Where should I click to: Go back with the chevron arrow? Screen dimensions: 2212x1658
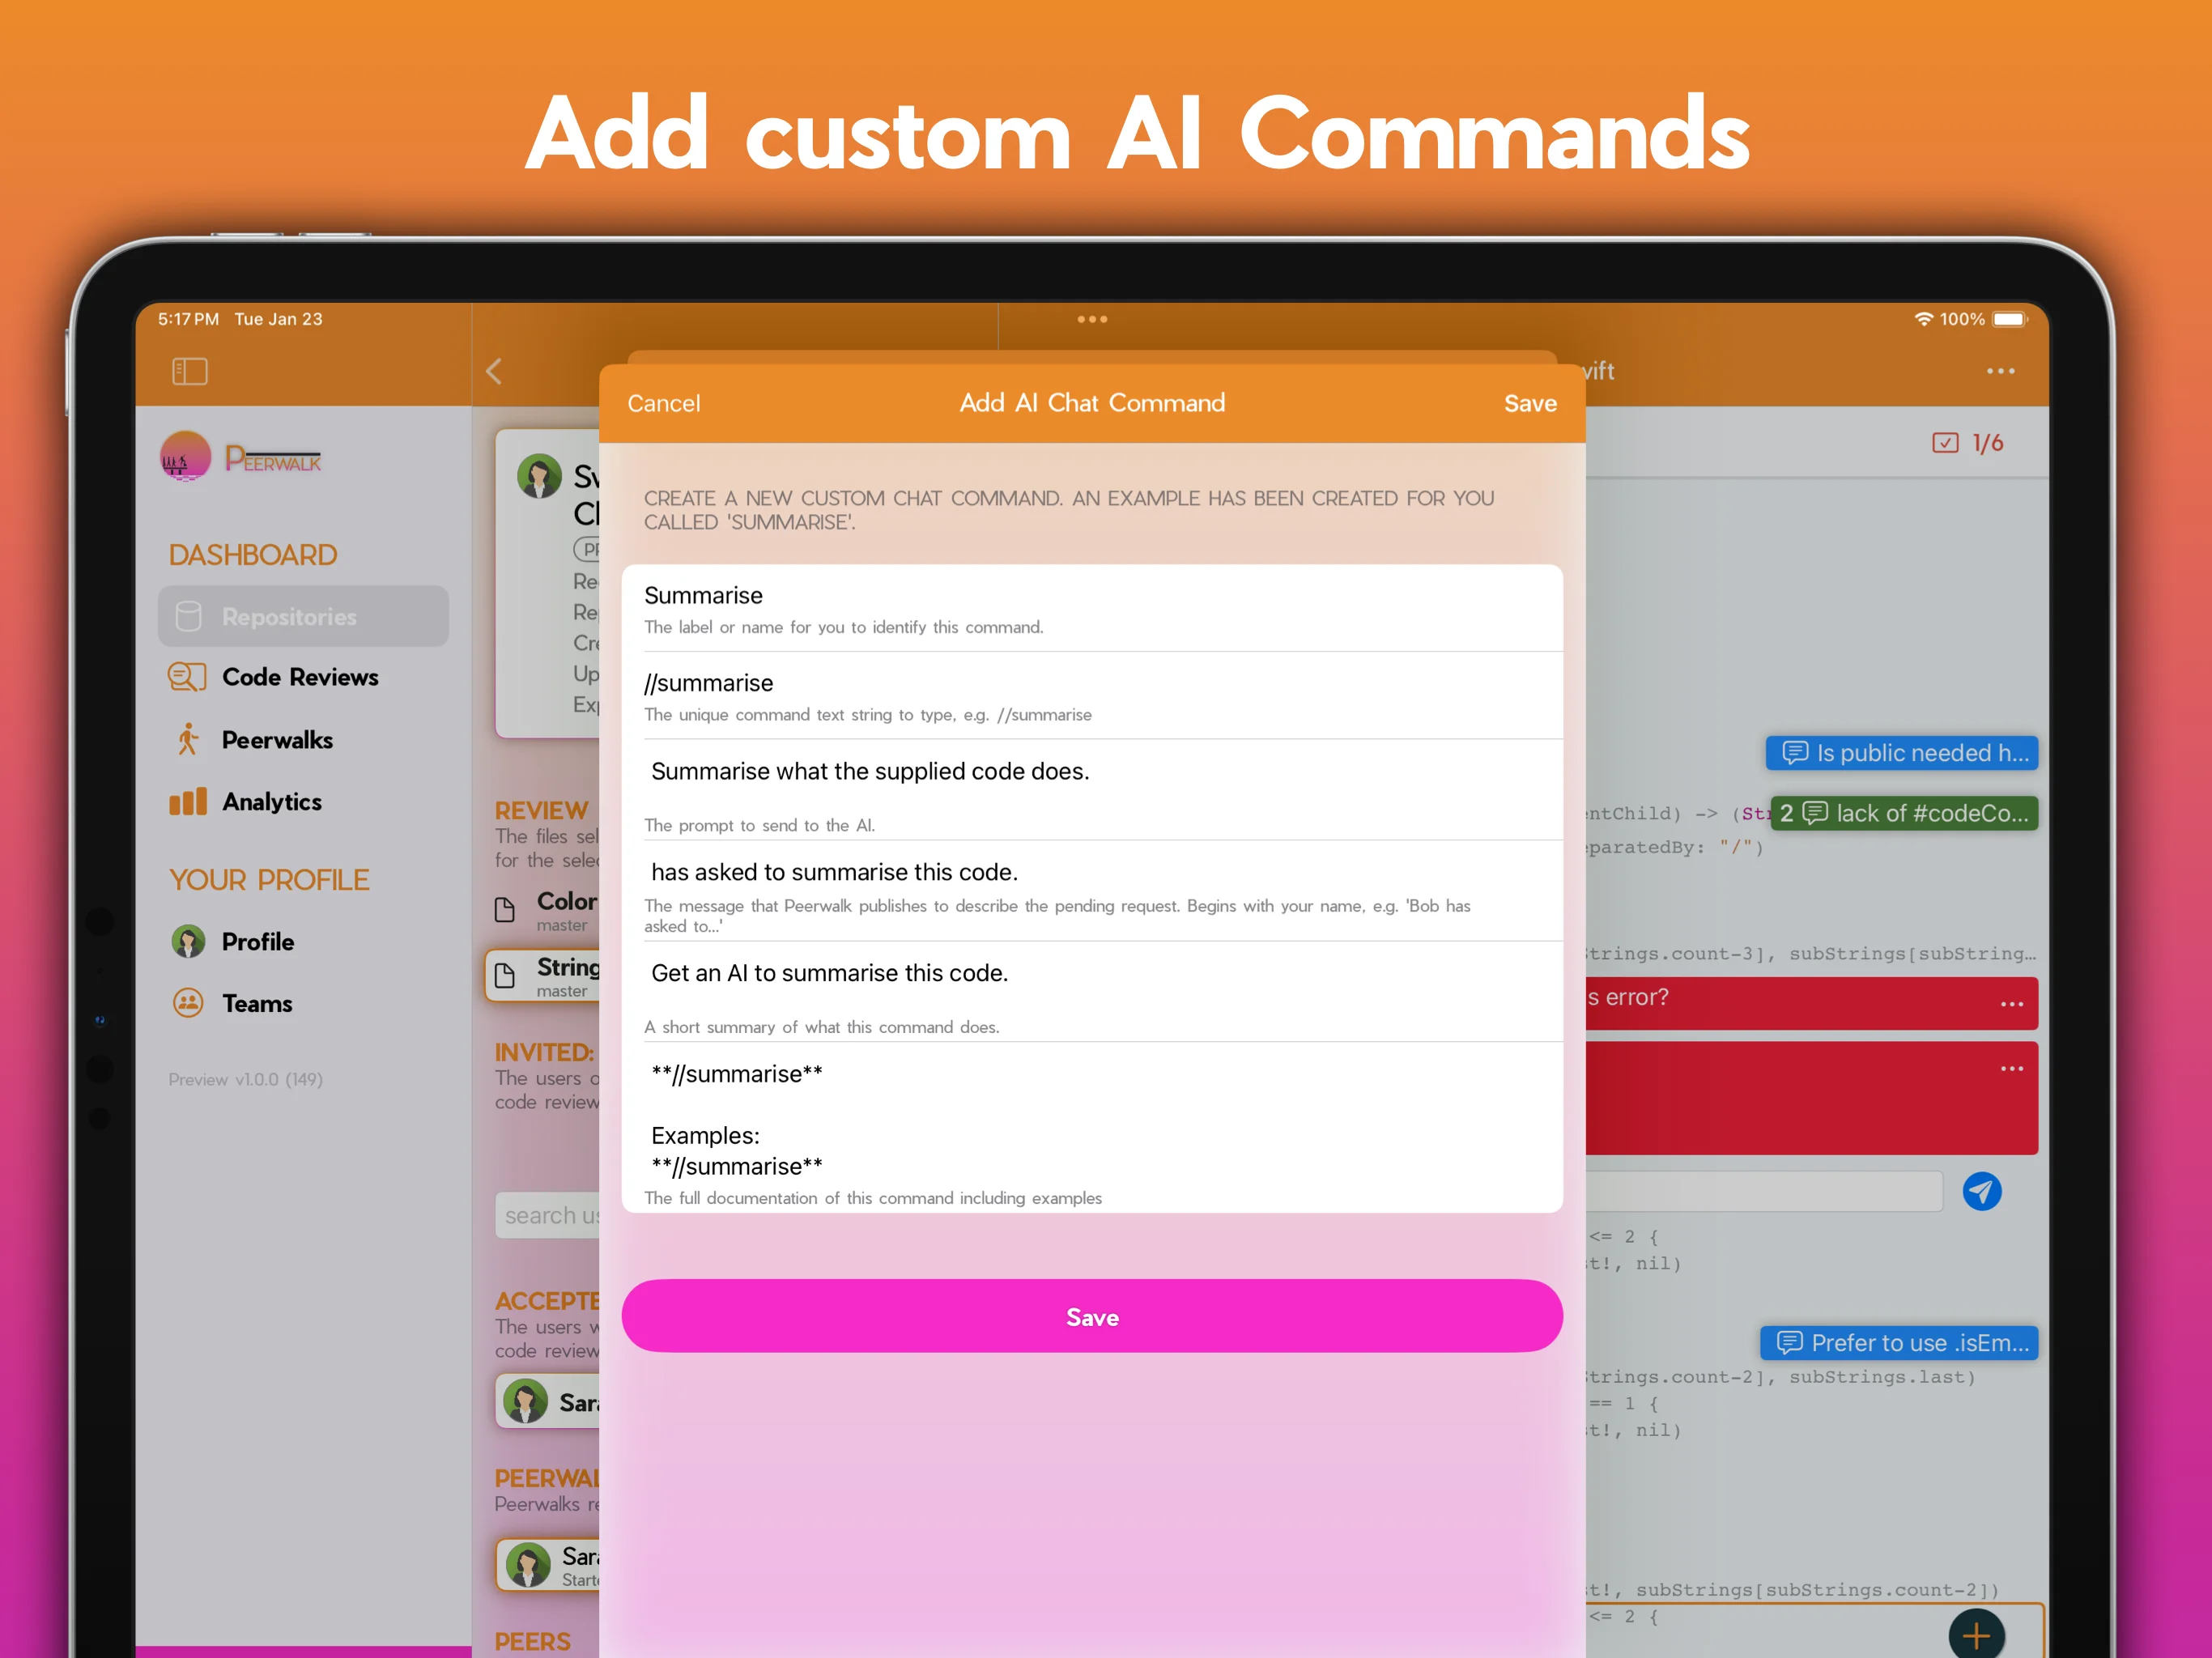pyautogui.click(x=494, y=372)
